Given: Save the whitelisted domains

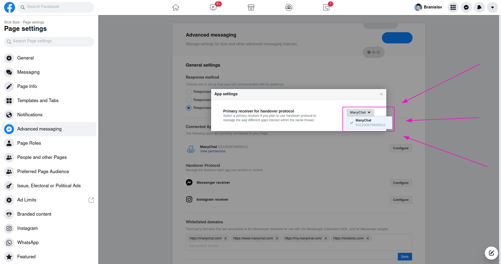Looking at the screenshot, I should coord(405,257).
